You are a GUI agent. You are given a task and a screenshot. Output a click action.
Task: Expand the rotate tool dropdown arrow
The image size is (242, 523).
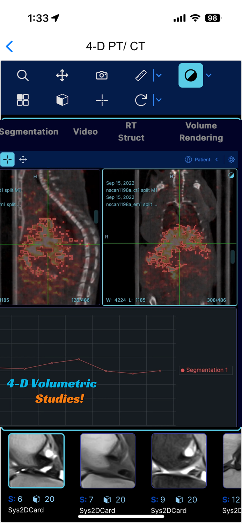tap(159, 100)
